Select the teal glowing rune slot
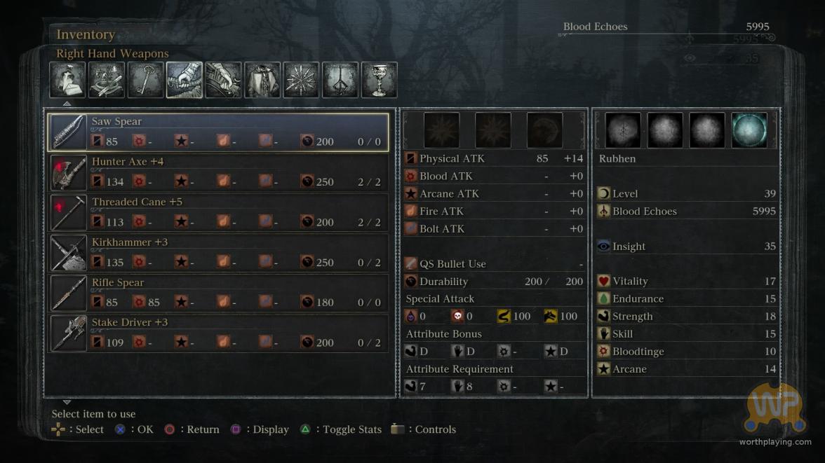Viewport: 825px width, 463px height. (x=749, y=130)
